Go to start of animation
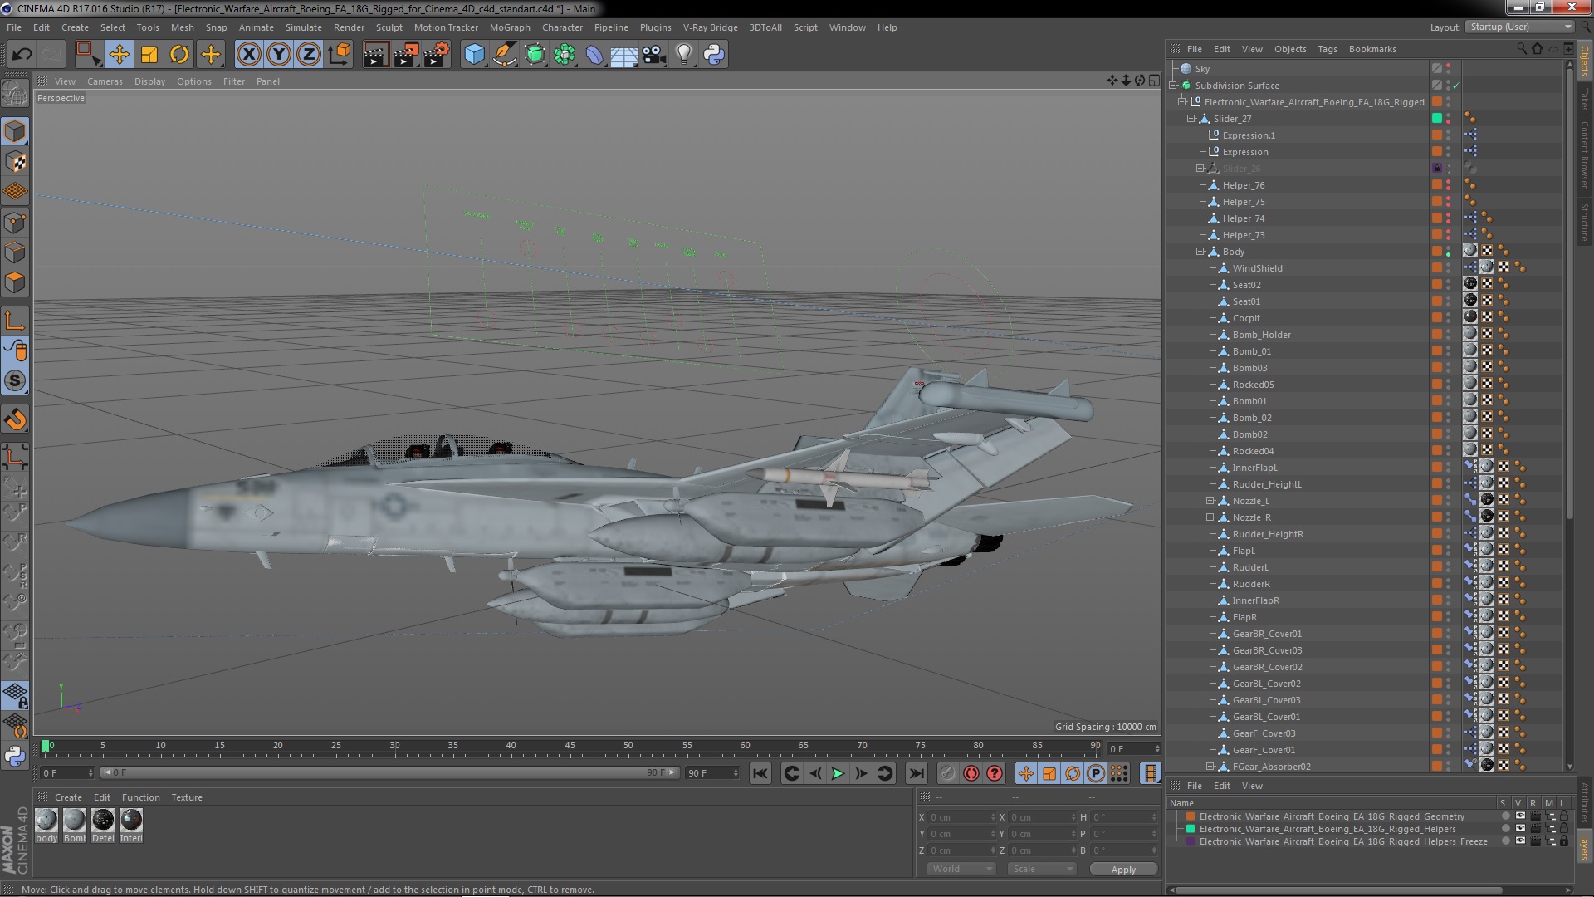This screenshot has height=897, width=1594. point(760,774)
